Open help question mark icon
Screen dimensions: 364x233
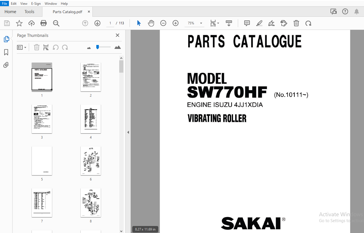coord(345,11)
